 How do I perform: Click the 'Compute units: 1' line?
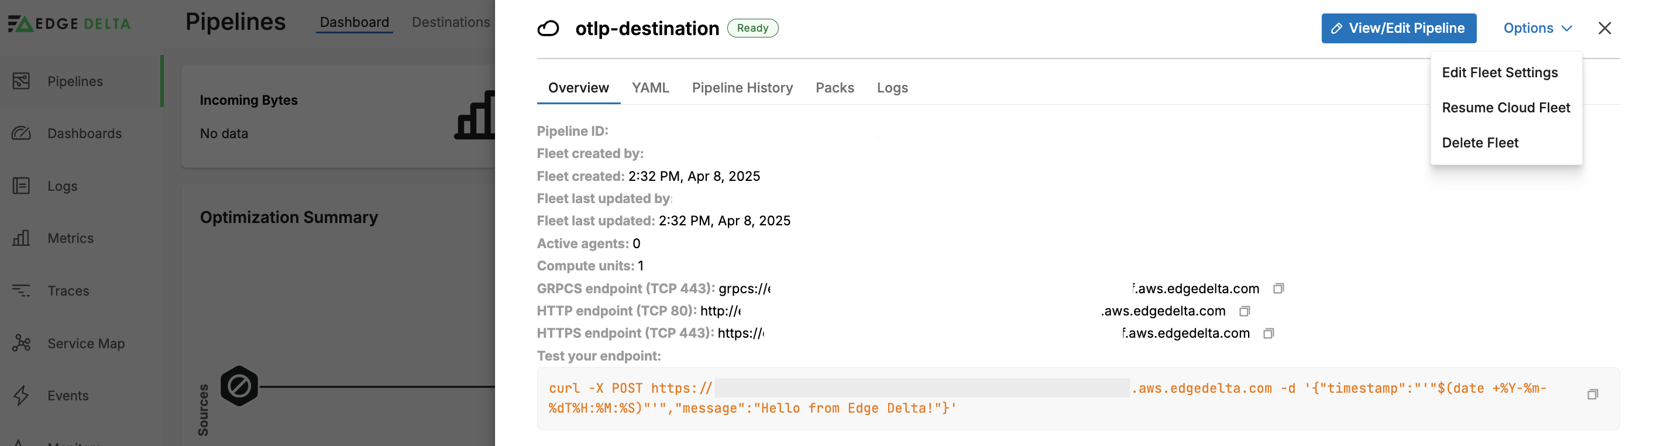(x=590, y=266)
